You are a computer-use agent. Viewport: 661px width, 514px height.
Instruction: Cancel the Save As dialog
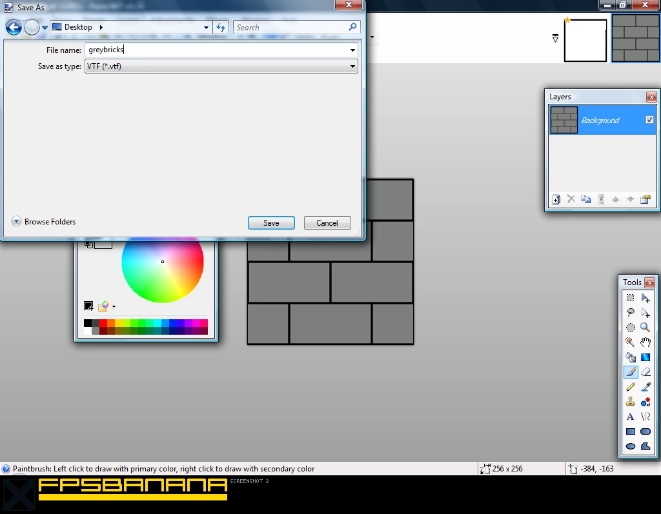327,222
